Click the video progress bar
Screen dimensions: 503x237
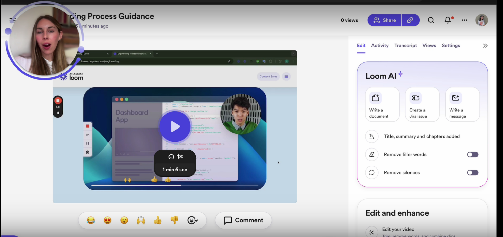tap(175, 185)
